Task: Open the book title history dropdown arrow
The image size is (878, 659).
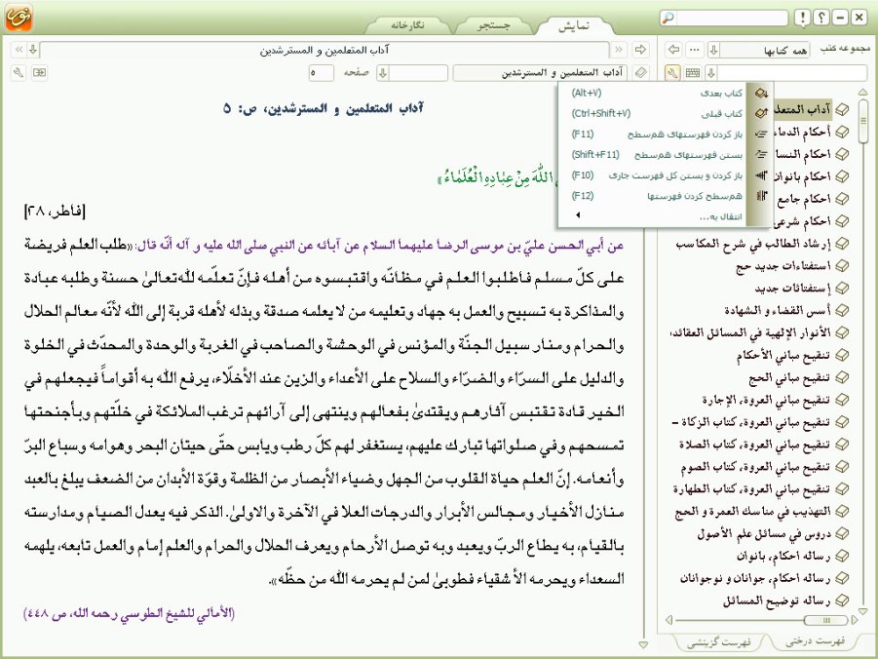Action: click(33, 50)
